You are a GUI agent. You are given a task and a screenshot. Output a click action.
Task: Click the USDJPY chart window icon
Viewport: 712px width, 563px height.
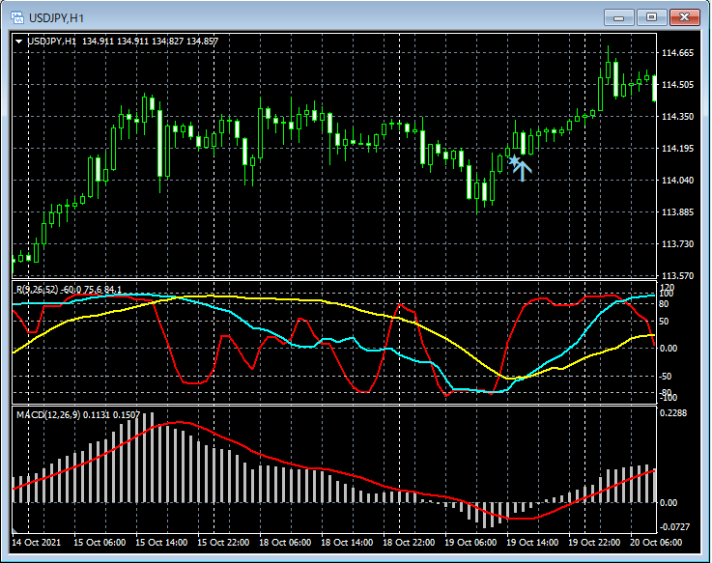pos(17,17)
